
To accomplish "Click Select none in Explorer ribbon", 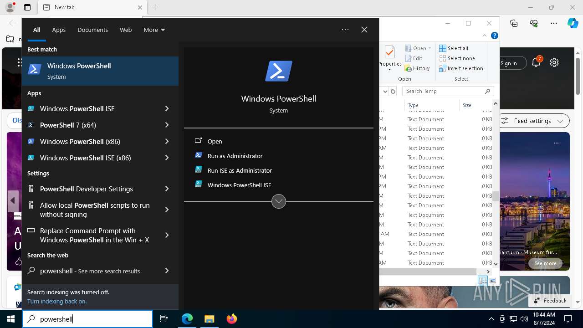I will pos(457,58).
